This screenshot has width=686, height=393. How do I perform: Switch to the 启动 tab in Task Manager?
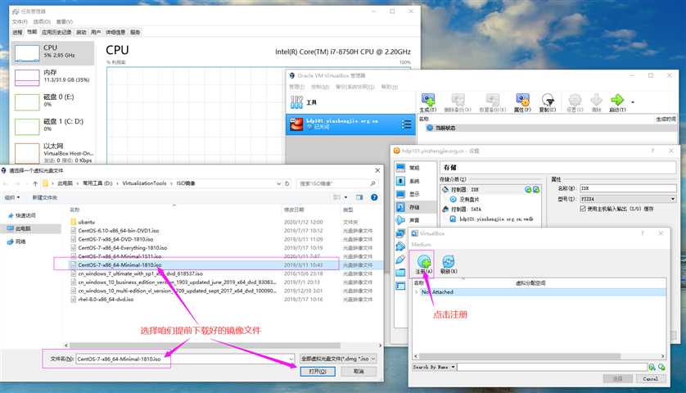point(81,32)
